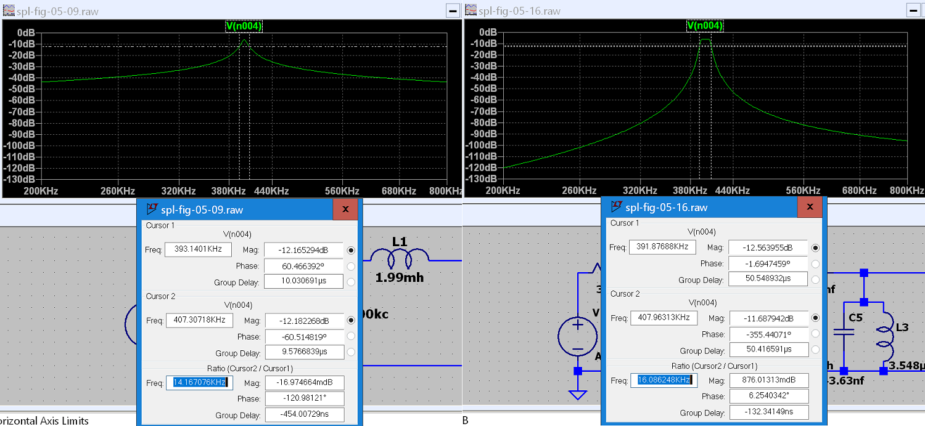Click the Ratio Freq field showing 16.086248KHz
This screenshot has width=925, height=426.
664,380
